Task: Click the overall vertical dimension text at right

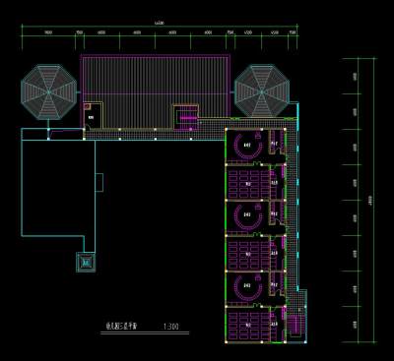Action: coord(370,200)
